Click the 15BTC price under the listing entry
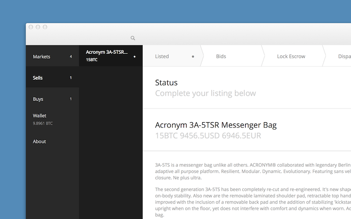351x219 pixels. (92, 60)
